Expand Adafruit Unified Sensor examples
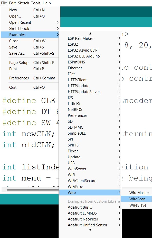The width and height of the screenshot is (152, 238). [x=90, y=225]
